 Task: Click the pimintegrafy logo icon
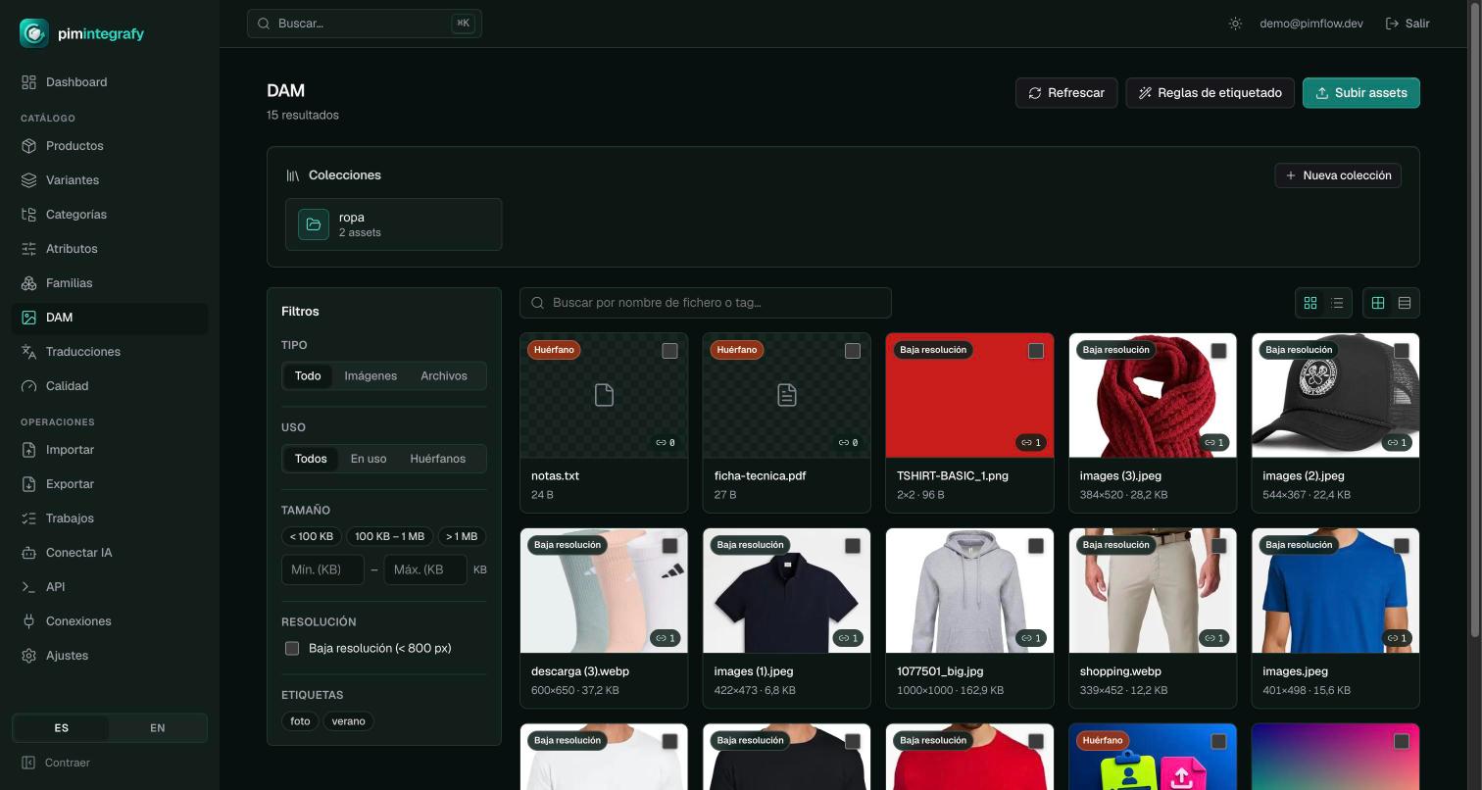click(x=34, y=33)
